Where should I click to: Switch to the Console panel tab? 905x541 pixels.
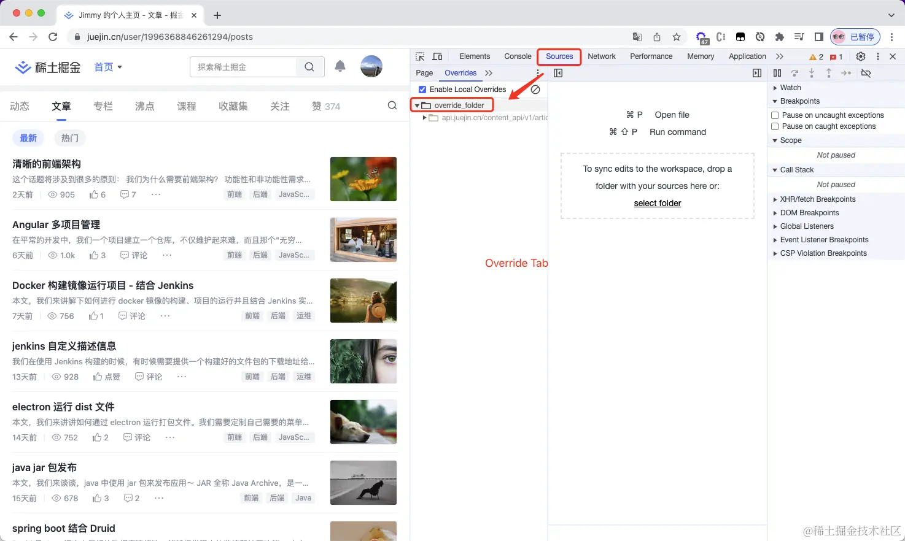[518, 56]
